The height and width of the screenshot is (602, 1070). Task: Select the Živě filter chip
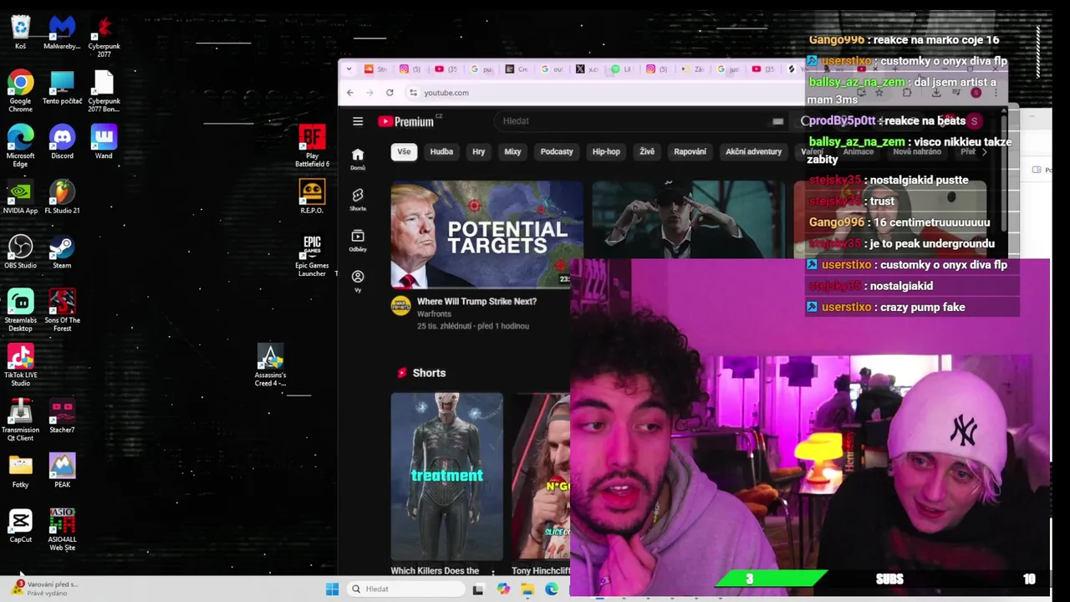point(647,151)
